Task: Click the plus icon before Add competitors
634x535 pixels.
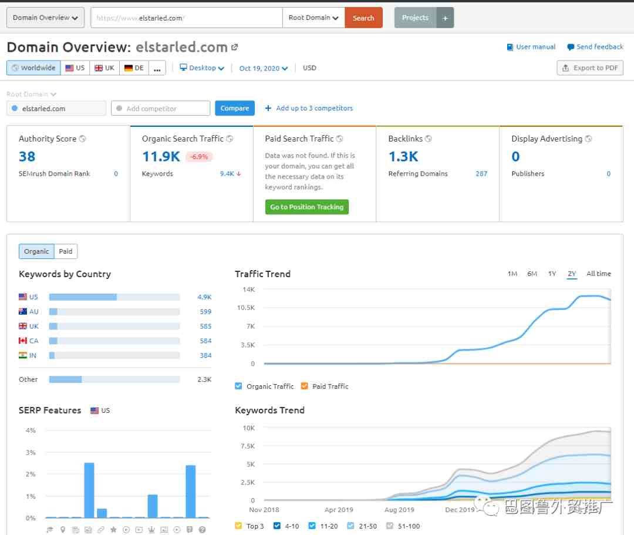Action: click(268, 108)
